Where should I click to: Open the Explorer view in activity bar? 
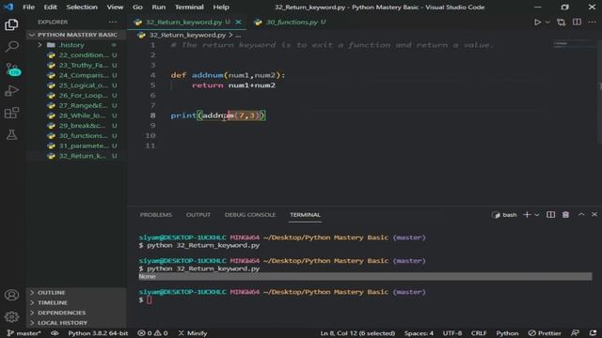tap(11, 25)
